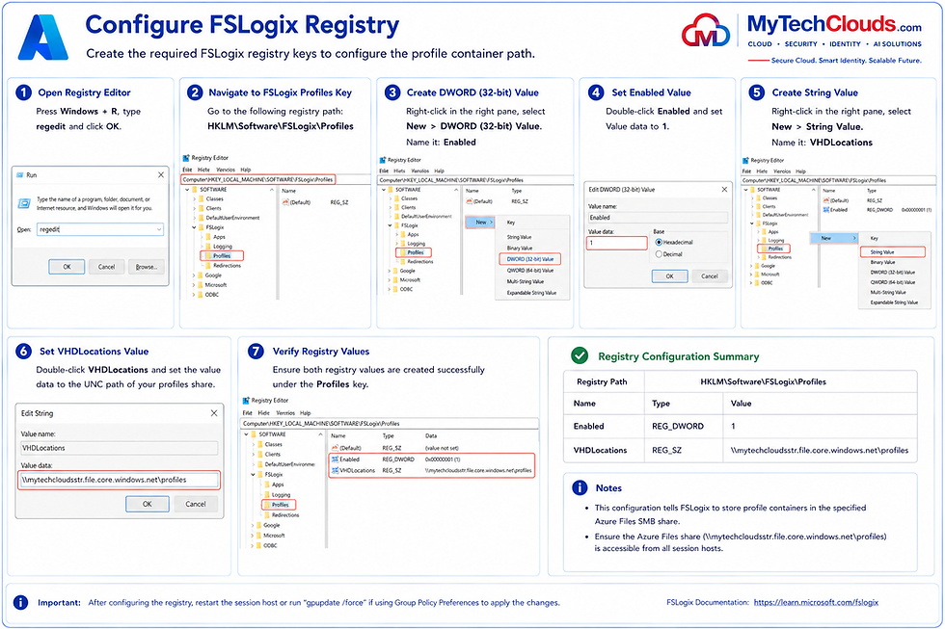Choose String Value in step 5 context menu
945x629 pixels.
[x=892, y=252]
